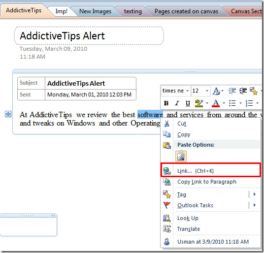Click the globe Link icon
The image size is (264, 253).
pos(167,171)
